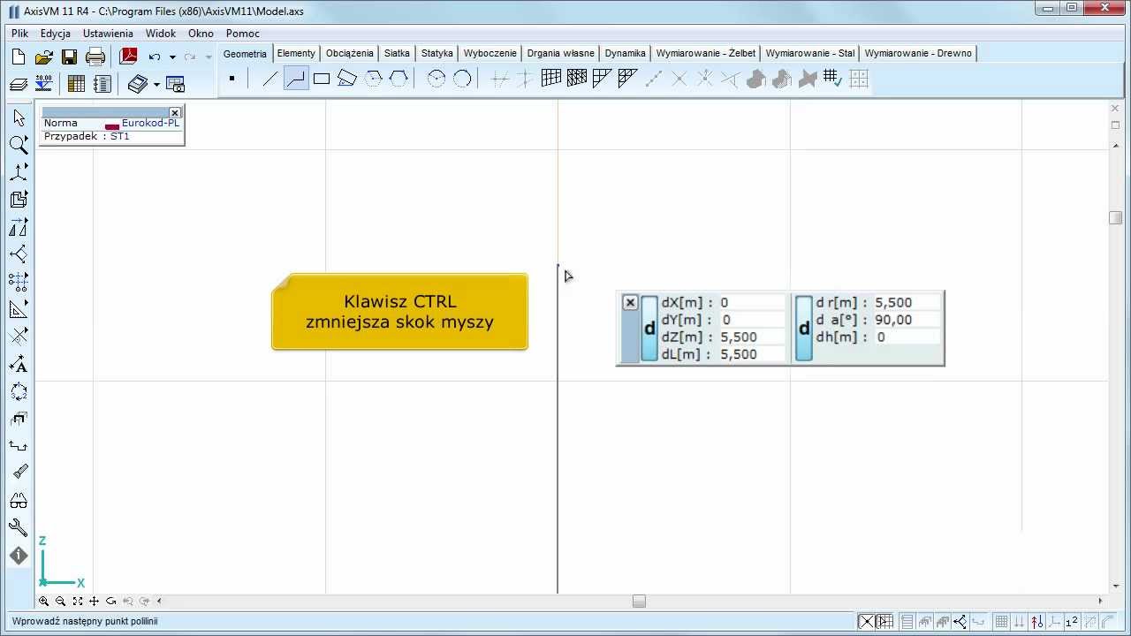Select the Line drawing tool
This screenshot has width=1131, height=636.
(270, 79)
